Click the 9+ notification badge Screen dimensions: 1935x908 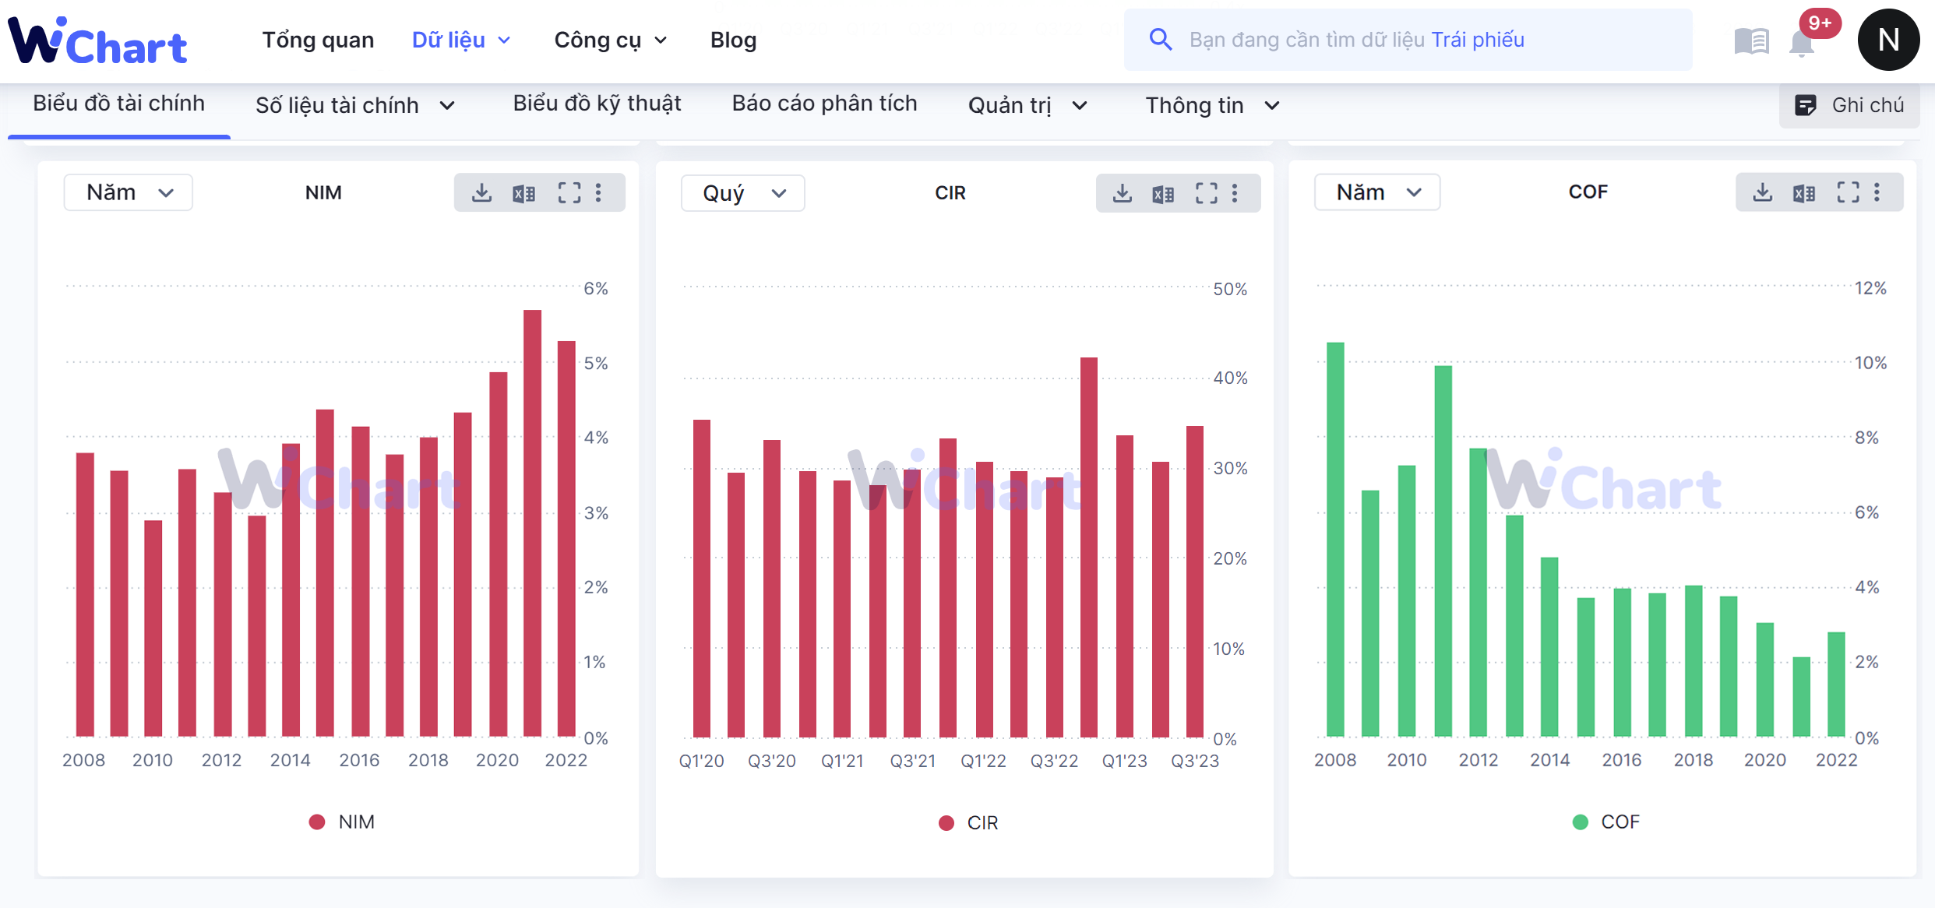pos(1820,23)
